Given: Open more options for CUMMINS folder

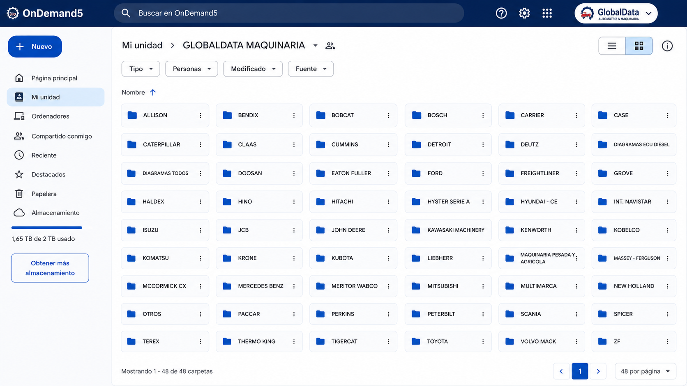Looking at the screenshot, I should pyautogui.click(x=388, y=144).
